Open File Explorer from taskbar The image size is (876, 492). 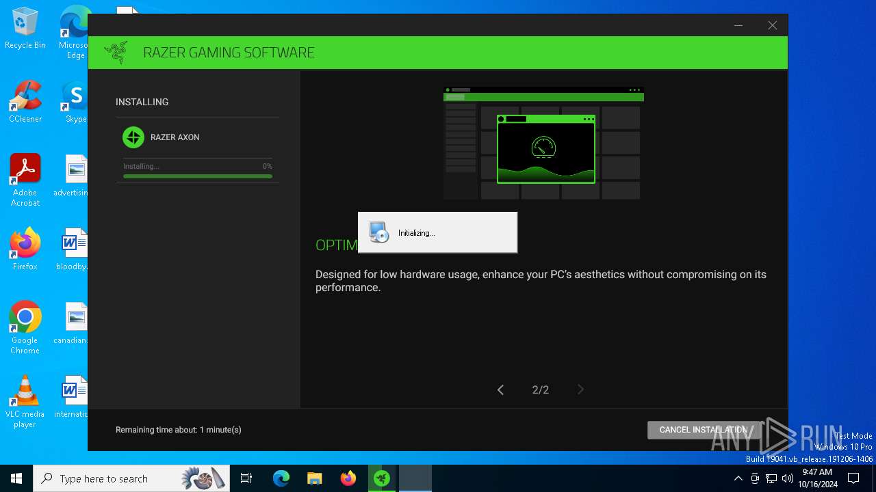[x=314, y=478]
